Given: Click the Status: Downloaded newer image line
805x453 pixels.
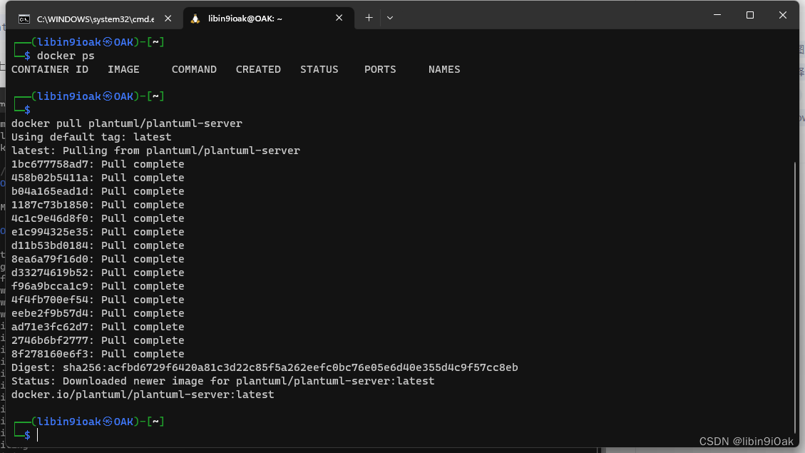Looking at the screenshot, I should tap(223, 380).
